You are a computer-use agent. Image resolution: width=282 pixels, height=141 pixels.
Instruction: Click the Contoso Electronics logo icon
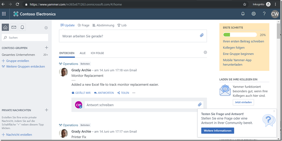(x=16, y=14)
